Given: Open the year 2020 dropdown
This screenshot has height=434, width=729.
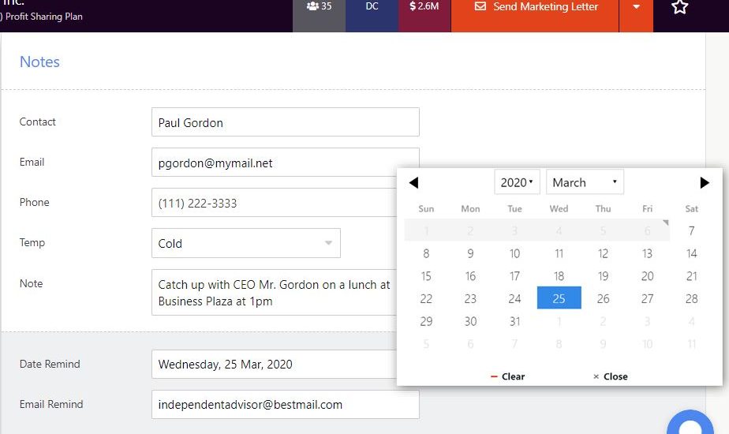Looking at the screenshot, I should [x=517, y=182].
